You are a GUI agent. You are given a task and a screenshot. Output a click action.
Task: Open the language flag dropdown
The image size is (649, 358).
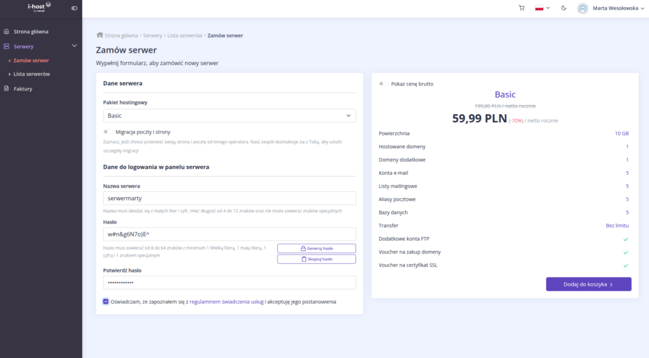coord(542,8)
